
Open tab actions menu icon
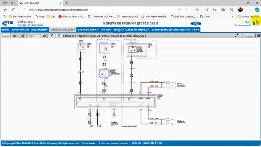tap(13, 3)
